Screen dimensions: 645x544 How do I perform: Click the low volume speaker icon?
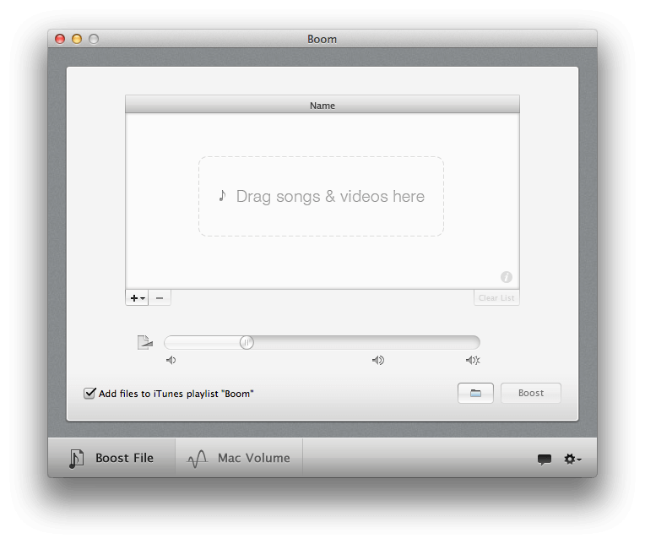[171, 361]
